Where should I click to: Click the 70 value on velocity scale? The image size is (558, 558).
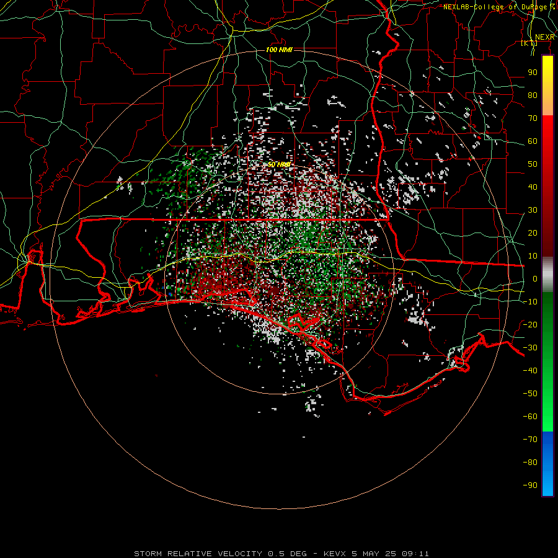point(533,118)
